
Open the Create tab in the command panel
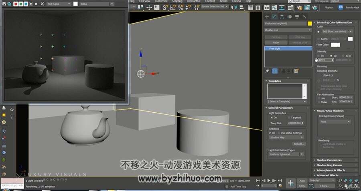point(267,17)
